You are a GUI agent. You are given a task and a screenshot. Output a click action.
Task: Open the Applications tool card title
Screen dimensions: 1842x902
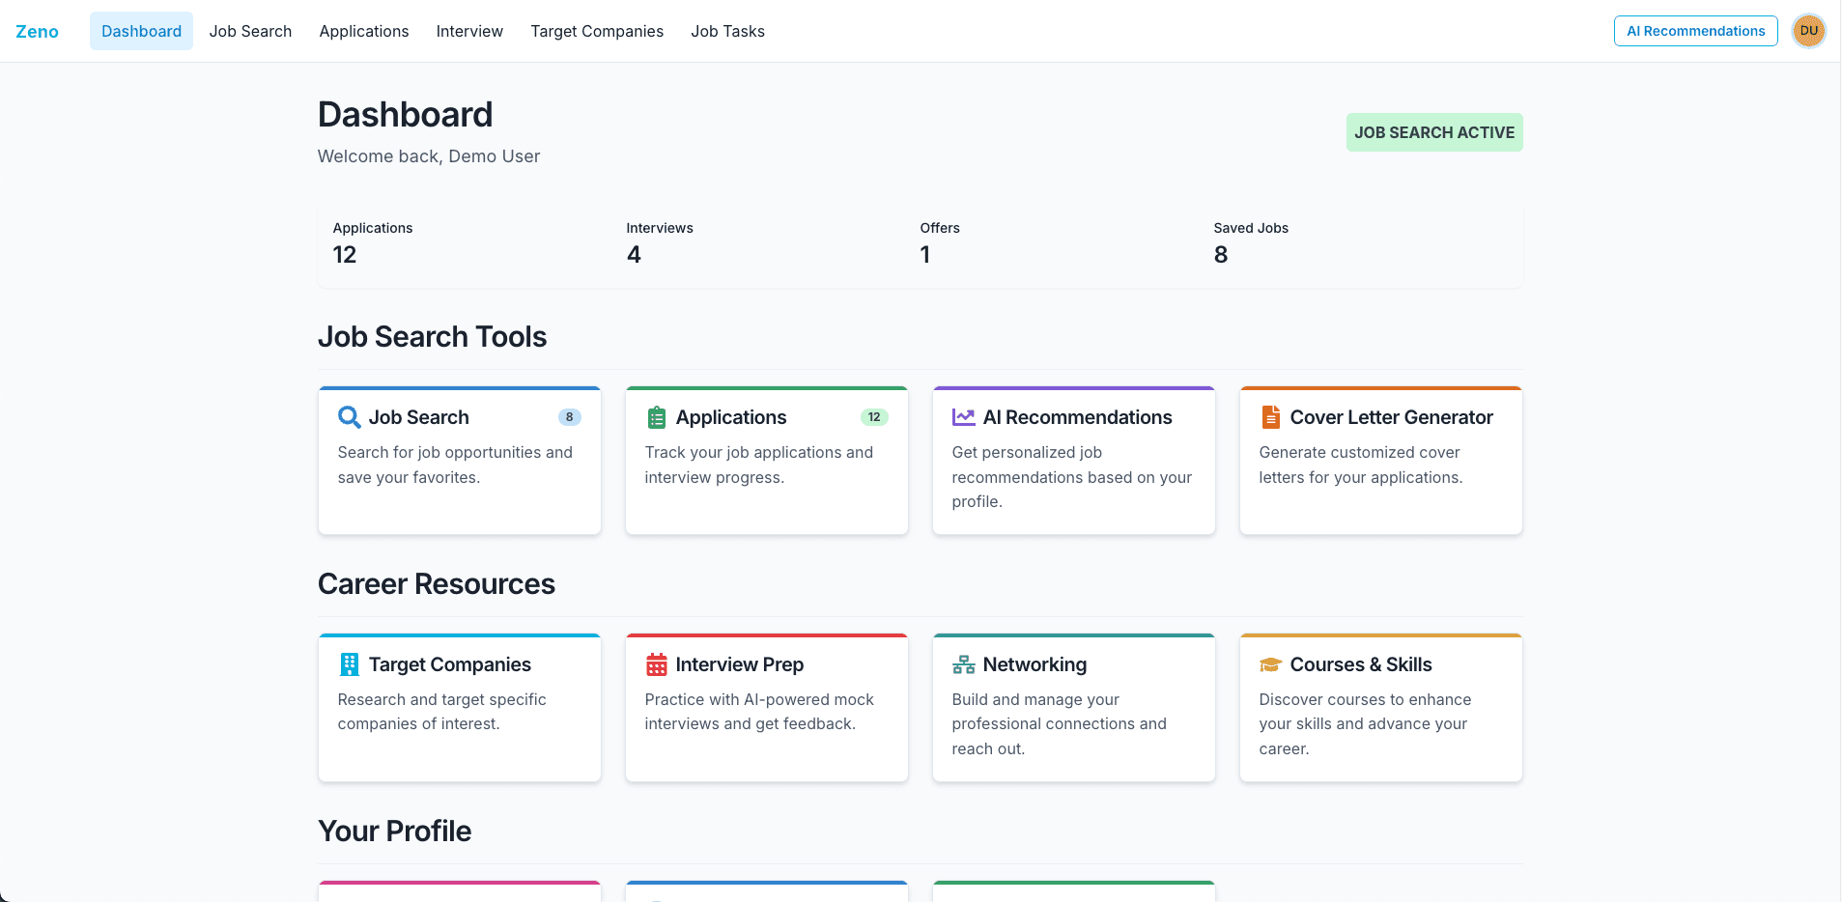pos(730,417)
